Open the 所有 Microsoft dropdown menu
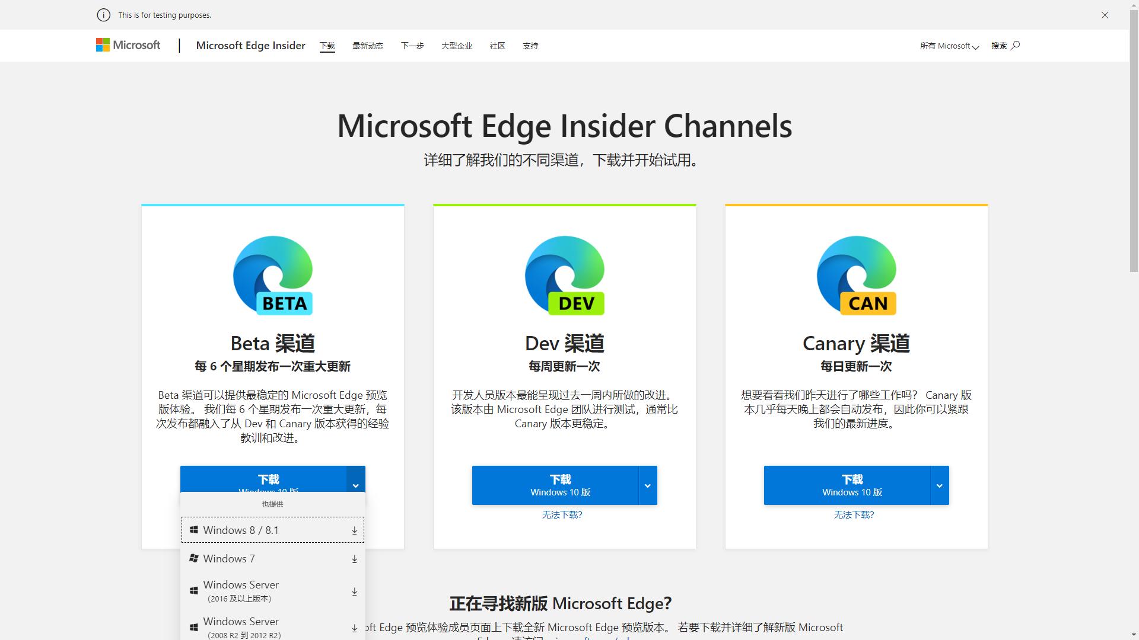Image resolution: width=1139 pixels, height=640 pixels. [x=949, y=46]
